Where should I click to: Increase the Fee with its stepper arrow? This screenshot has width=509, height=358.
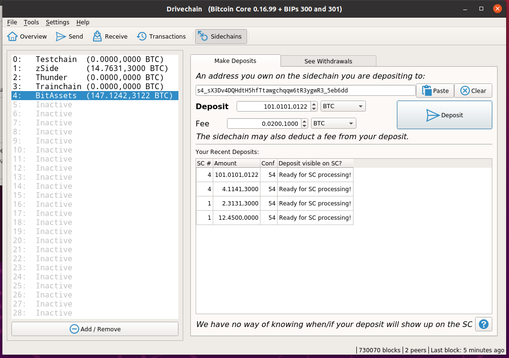(x=304, y=121)
